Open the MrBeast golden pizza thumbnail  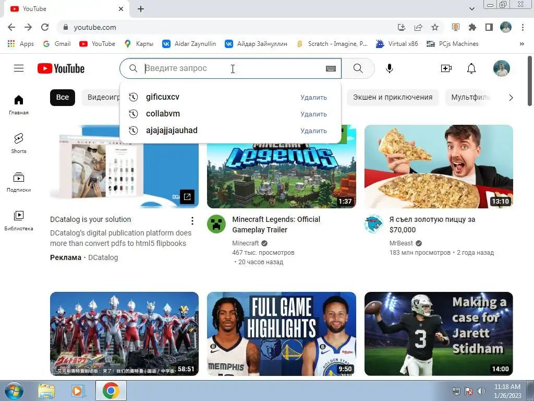[x=439, y=167]
